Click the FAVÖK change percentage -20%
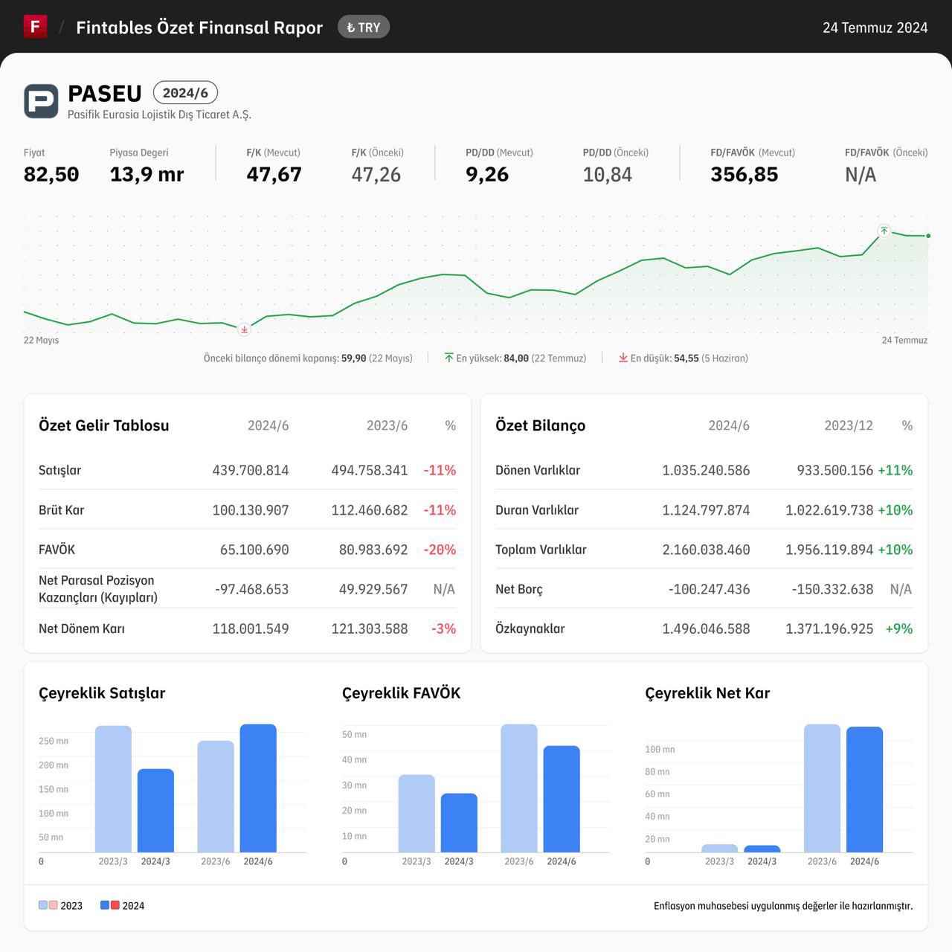 pyautogui.click(x=440, y=550)
